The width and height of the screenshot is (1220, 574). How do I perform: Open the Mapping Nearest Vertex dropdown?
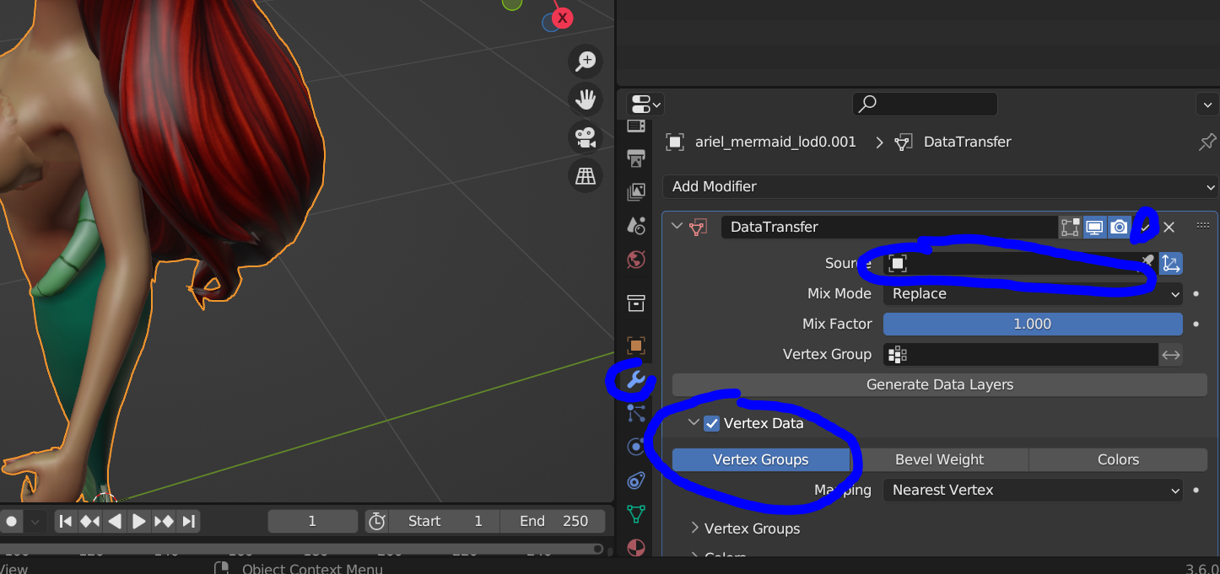pyautogui.click(x=1033, y=491)
